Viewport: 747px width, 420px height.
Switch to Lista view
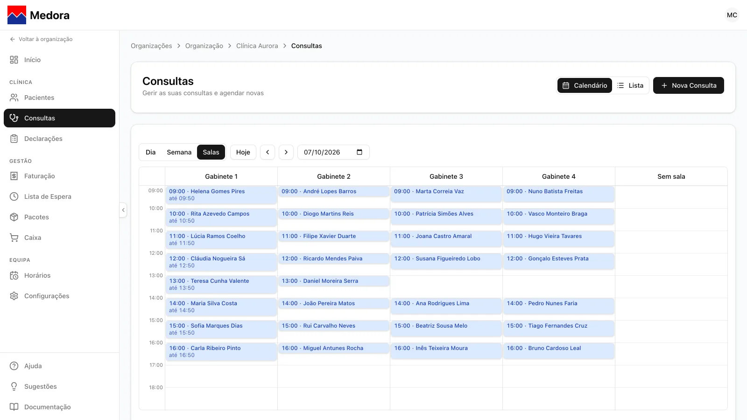coord(630,85)
